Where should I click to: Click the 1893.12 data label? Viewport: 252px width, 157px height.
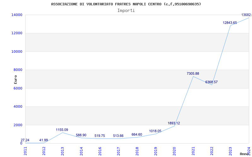pos(174,123)
